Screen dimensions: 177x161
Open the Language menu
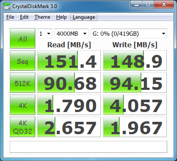[84, 17]
